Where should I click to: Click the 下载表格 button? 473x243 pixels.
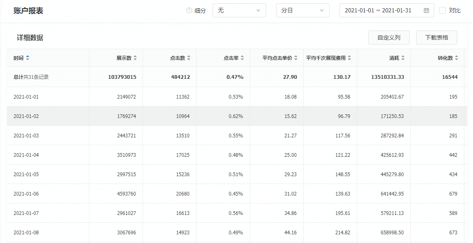coord(437,37)
